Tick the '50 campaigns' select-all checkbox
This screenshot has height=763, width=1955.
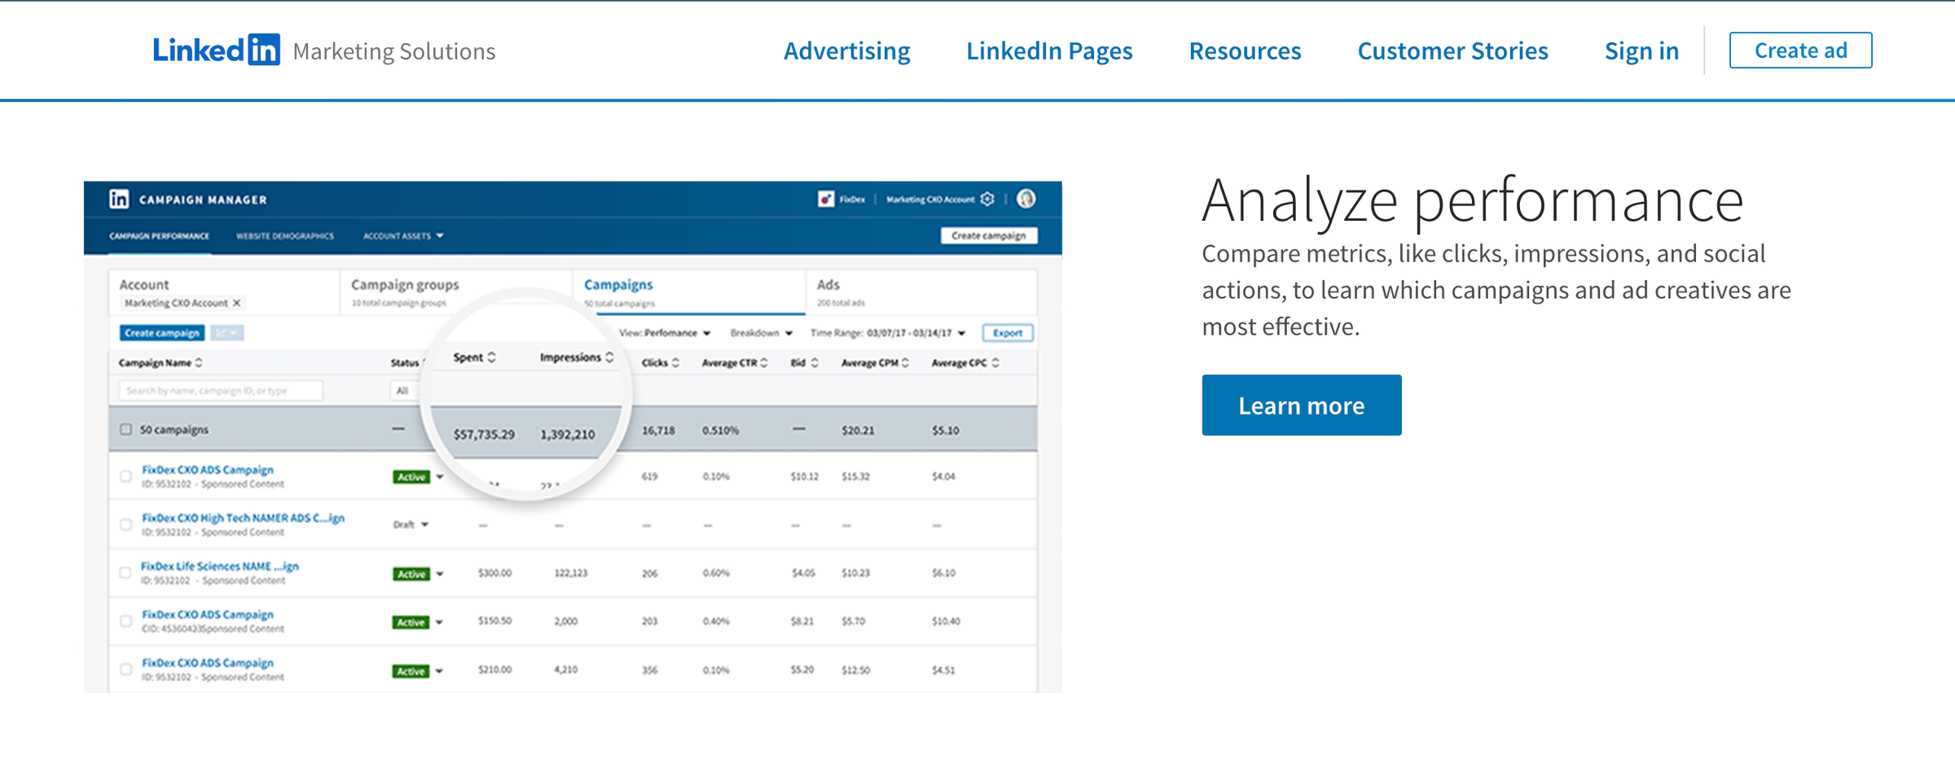coord(125,429)
